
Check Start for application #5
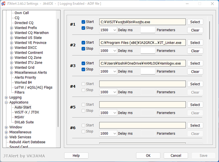(83, 105)
